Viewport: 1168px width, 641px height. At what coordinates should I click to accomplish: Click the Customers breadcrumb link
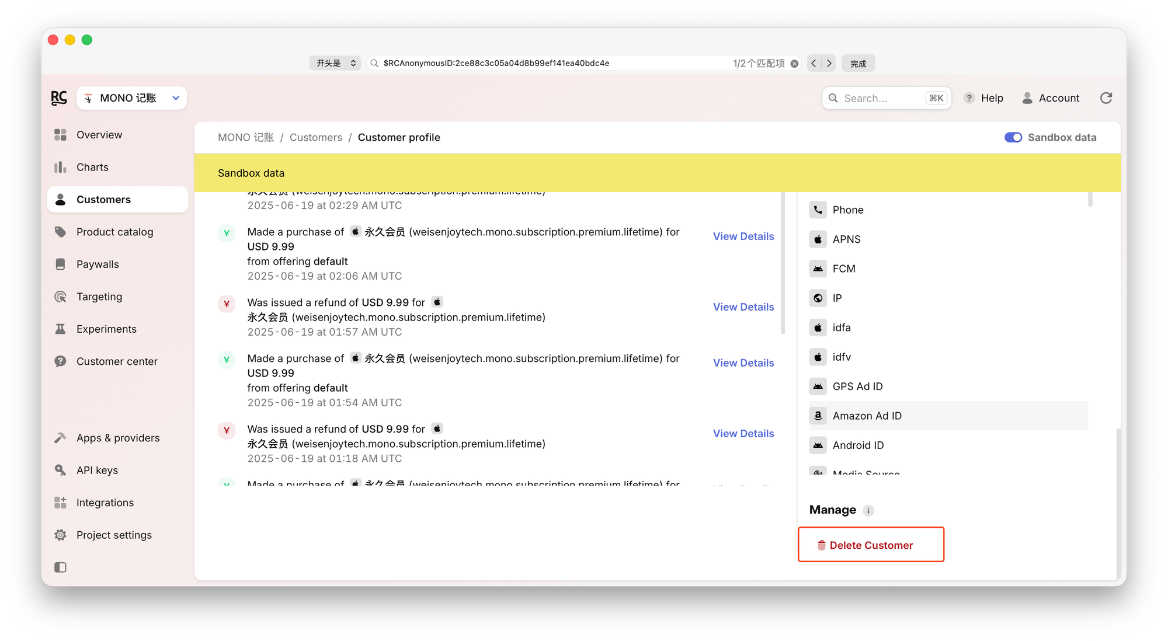(315, 137)
